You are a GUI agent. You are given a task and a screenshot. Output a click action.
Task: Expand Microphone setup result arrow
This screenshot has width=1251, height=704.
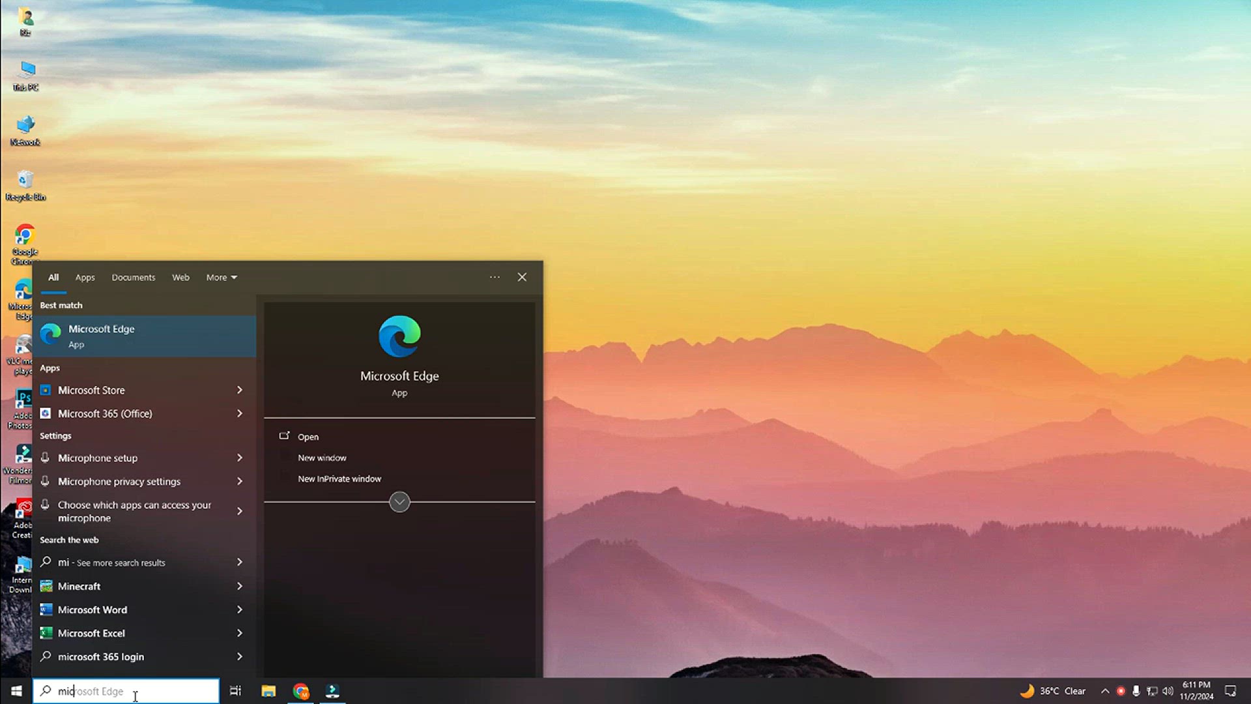pos(240,458)
